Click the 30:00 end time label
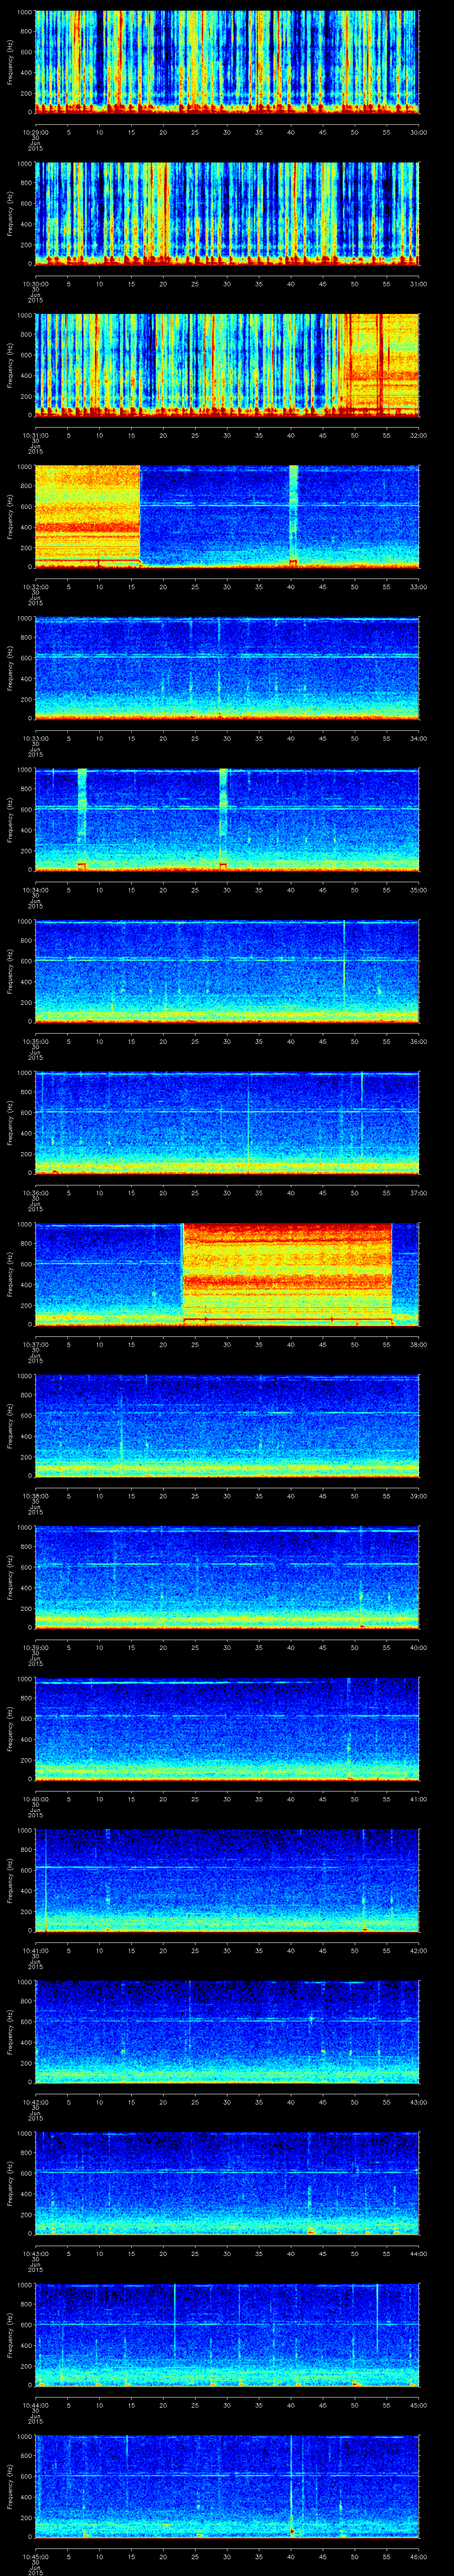454x2576 pixels. tap(418, 132)
